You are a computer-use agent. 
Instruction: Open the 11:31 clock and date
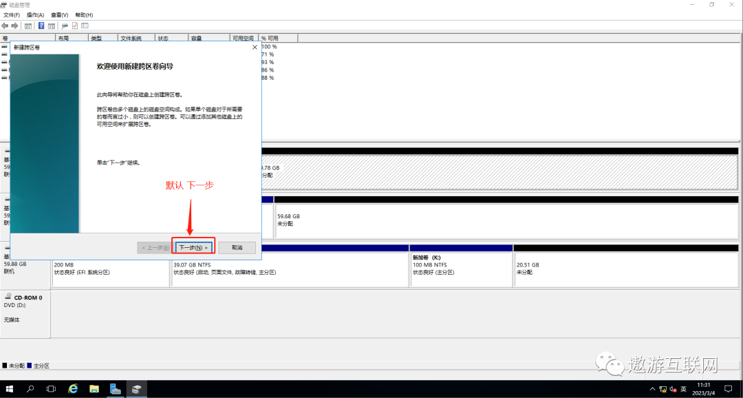click(704, 389)
